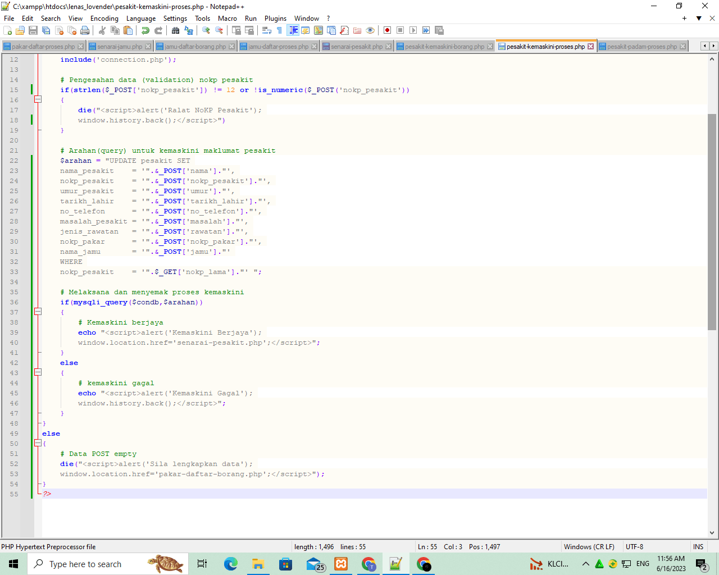Toggle word wrap in the toolbar
The image size is (719, 575).
(x=267, y=30)
